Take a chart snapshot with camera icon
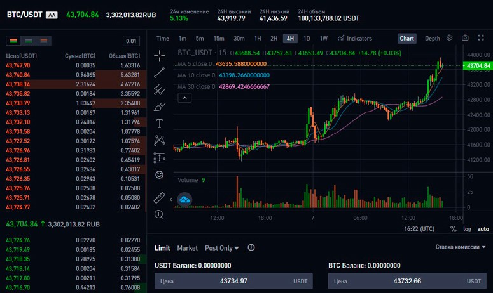This screenshot has width=493, height=293. [x=465, y=38]
